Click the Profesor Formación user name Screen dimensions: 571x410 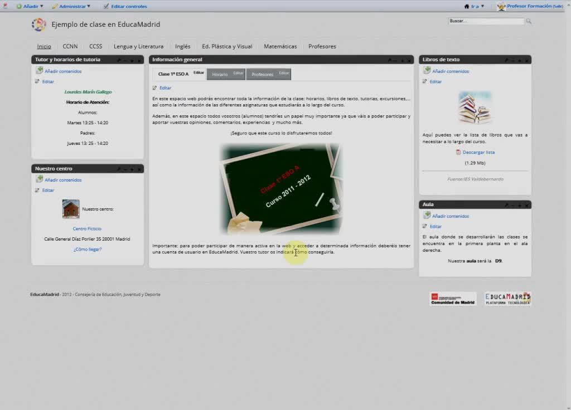(x=529, y=6)
